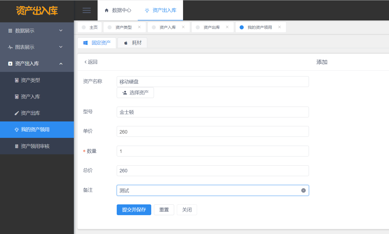Viewport: 389px width, 234px height.
Task: Click into the 数量 input field
Action: click(212, 151)
